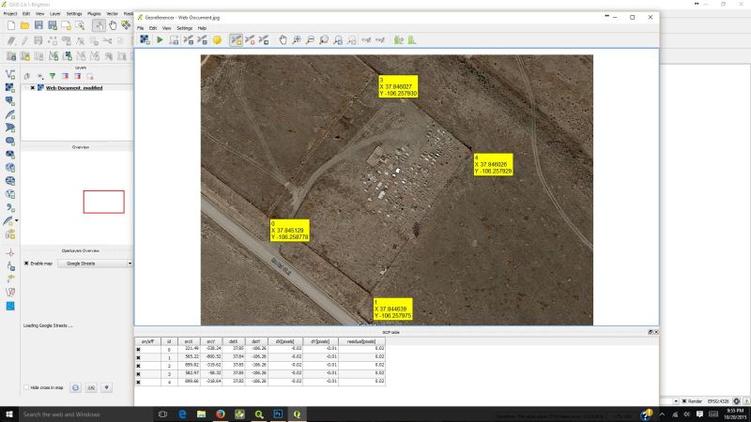This screenshot has width=751, height=422.
Task: Toggle Enable map checkbox
Action: tap(26, 264)
